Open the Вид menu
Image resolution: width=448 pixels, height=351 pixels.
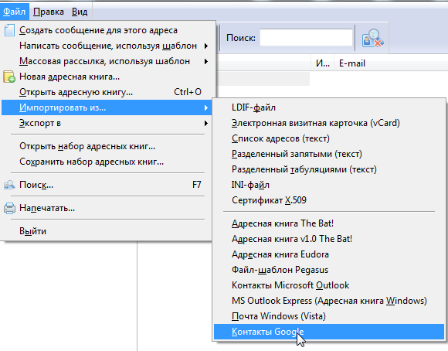point(80,12)
